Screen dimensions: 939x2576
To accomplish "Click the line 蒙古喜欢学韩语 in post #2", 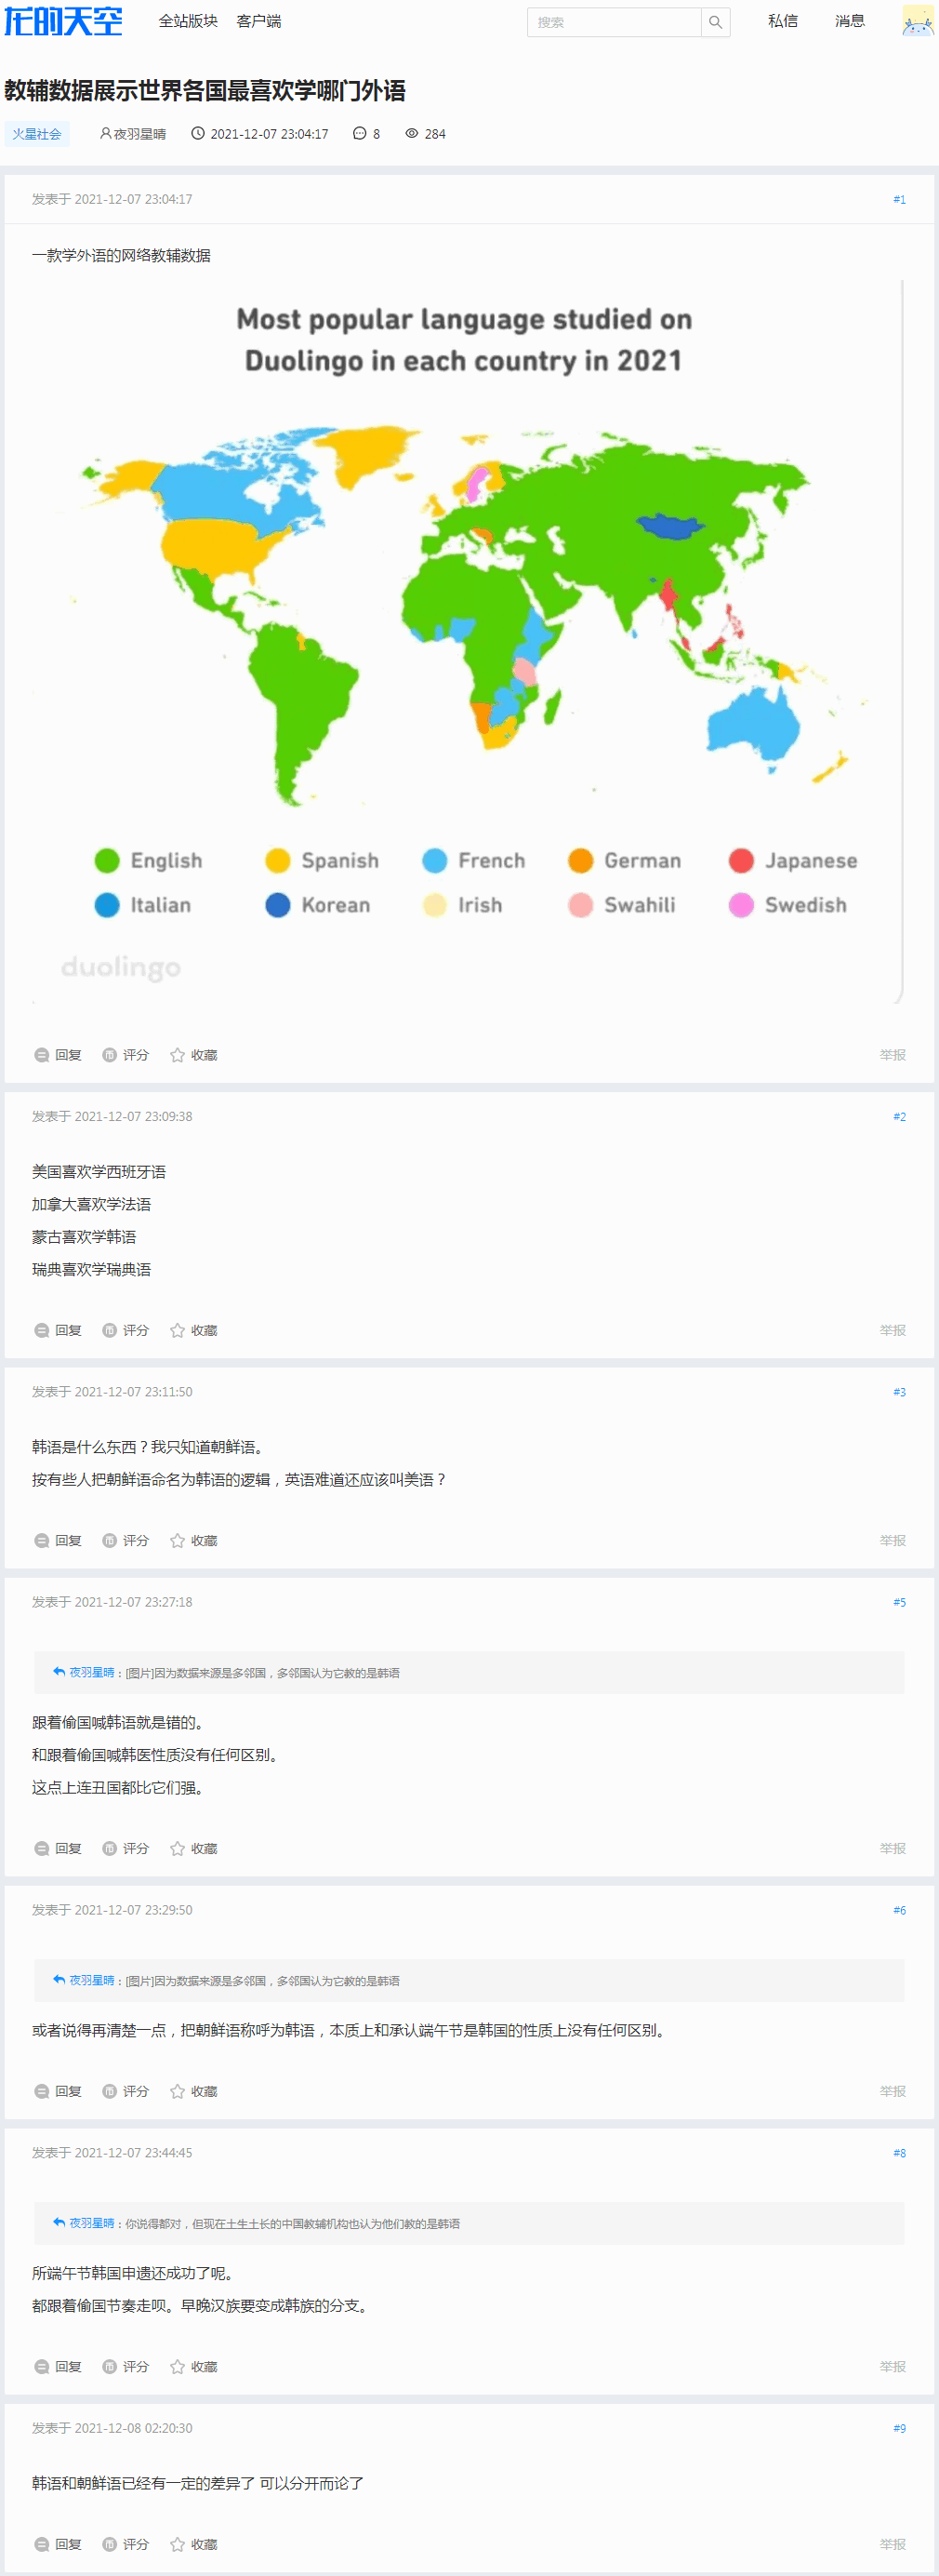I will point(84,1237).
